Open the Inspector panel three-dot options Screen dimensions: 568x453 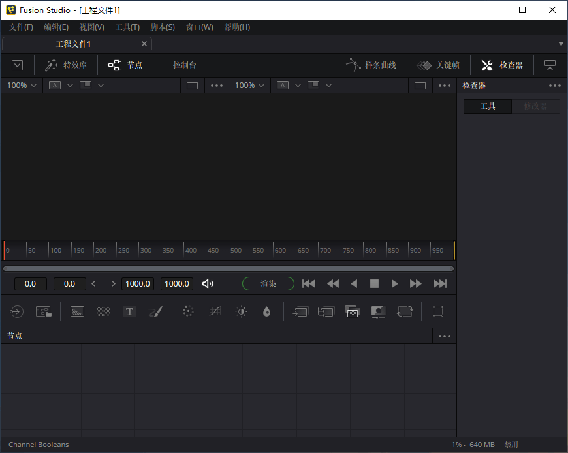pos(554,86)
